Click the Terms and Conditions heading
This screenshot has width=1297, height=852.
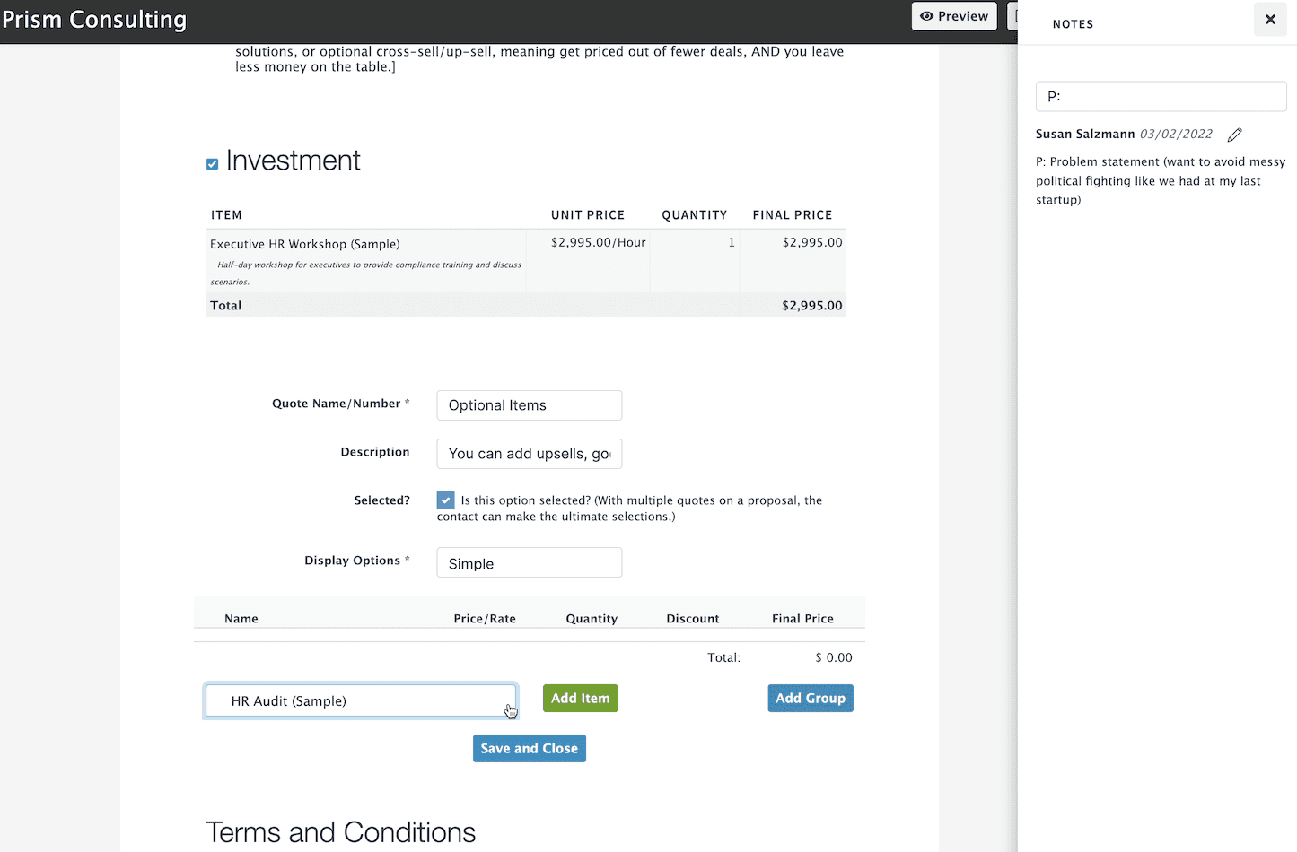point(341,832)
